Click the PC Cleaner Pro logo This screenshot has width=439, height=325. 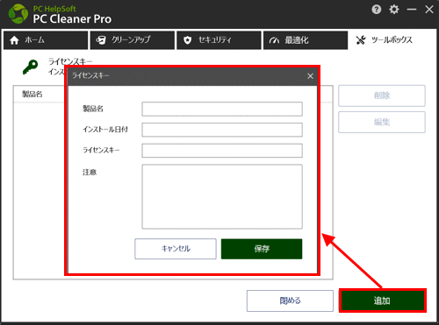pos(18,14)
